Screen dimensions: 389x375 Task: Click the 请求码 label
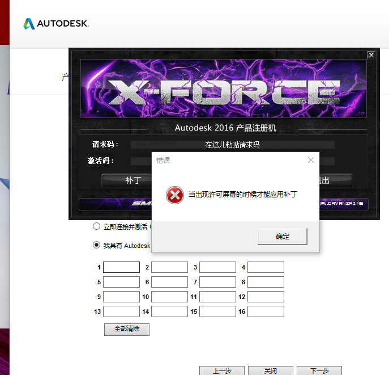click(105, 144)
